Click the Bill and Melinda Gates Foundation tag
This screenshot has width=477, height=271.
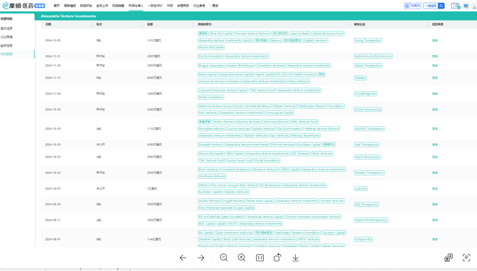coord(222,217)
